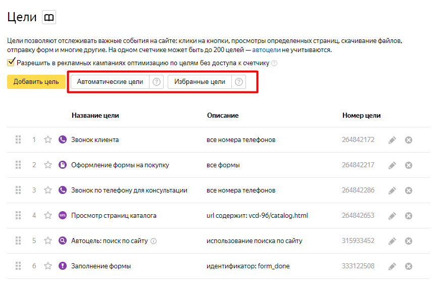Click goal number 264842653
Screen dimensions: 446x287
click(358, 215)
